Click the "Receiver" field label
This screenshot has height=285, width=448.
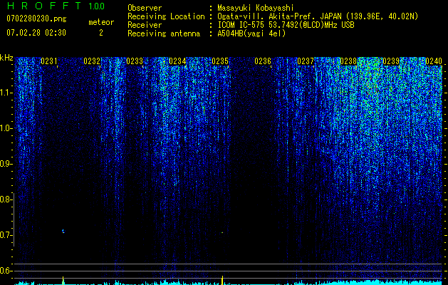click(x=145, y=25)
